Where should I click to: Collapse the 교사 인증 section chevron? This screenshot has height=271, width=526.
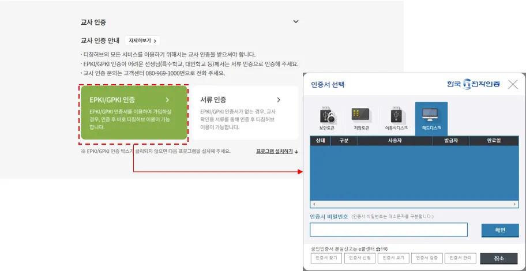click(296, 22)
